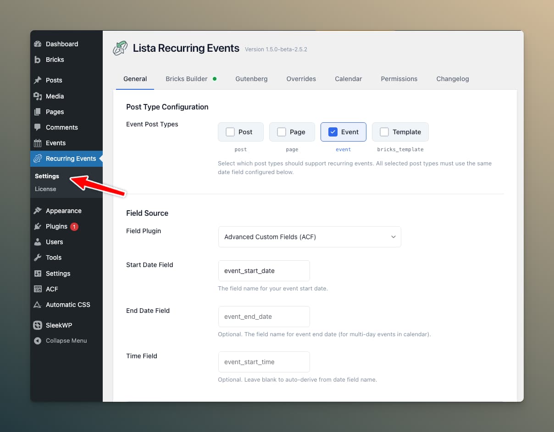Viewport: 554px width, 432px height.
Task: Open the Permissions tab
Action: click(x=399, y=79)
